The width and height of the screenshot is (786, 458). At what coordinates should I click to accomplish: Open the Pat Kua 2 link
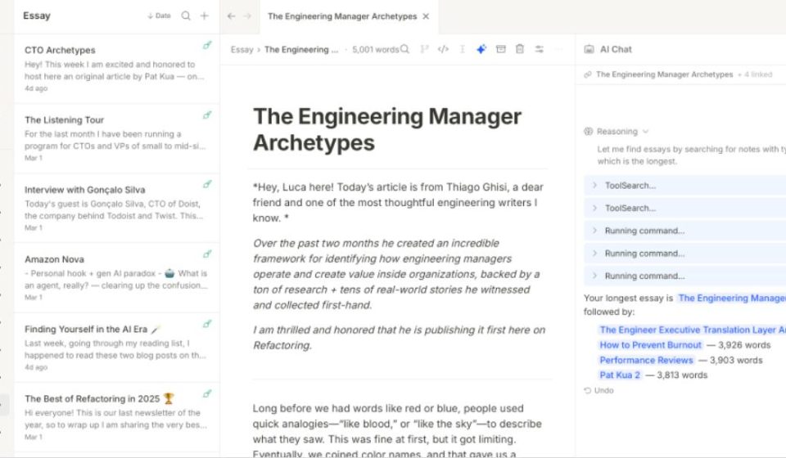coord(620,375)
